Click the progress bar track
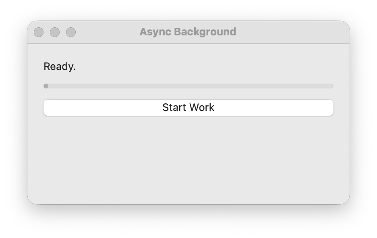 (x=188, y=86)
